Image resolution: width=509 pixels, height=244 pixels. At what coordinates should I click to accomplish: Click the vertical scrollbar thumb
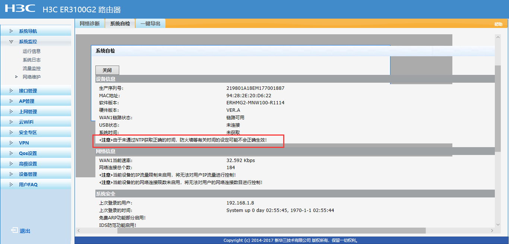click(498, 108)
